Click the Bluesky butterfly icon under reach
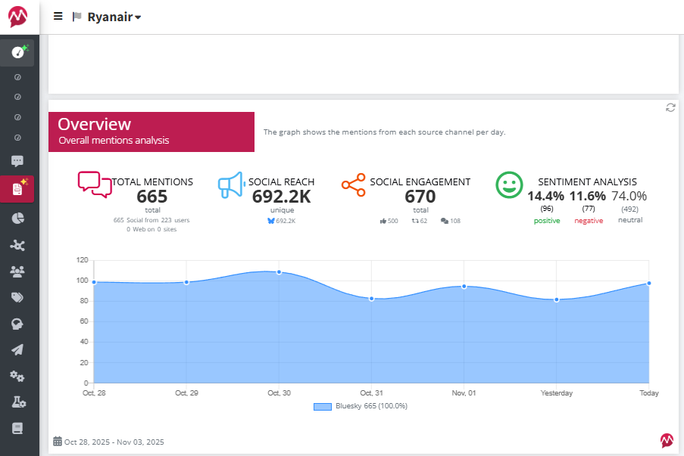The width and height of the screenshot is (684, 456). [x=271, y=221]
